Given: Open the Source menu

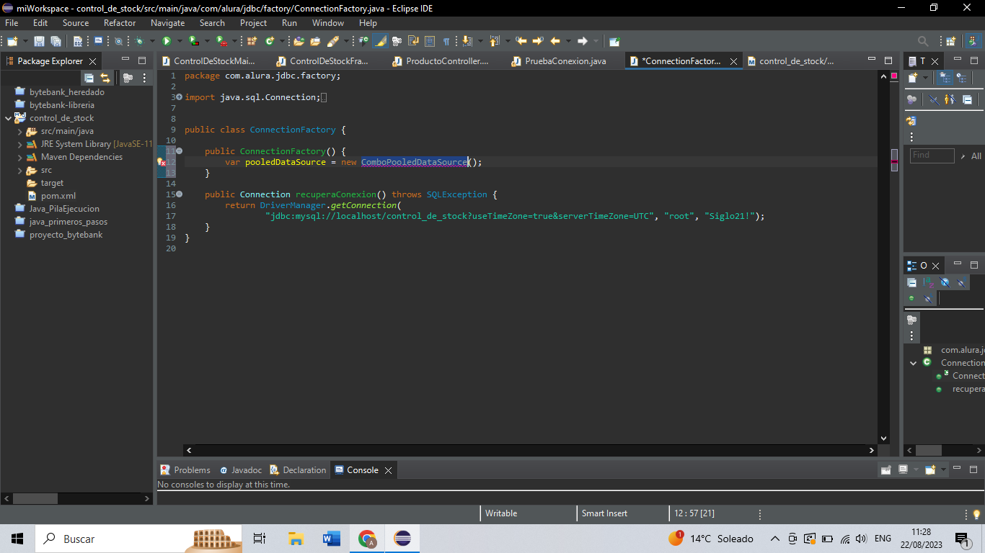Looking at the screenshot, I should point(76,23).
